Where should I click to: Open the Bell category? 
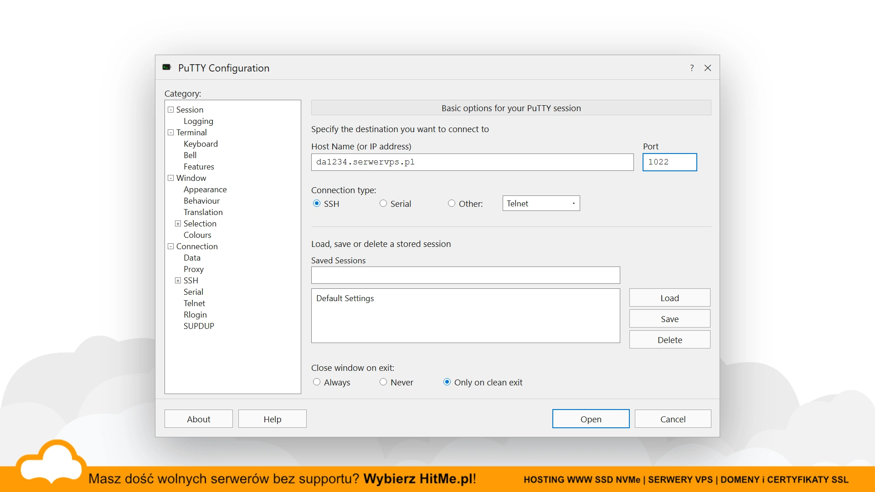(x=190, y=155)
